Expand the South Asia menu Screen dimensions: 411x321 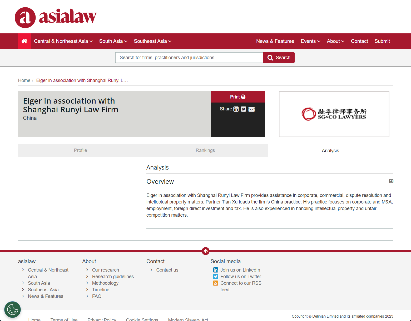click(113, 41)
